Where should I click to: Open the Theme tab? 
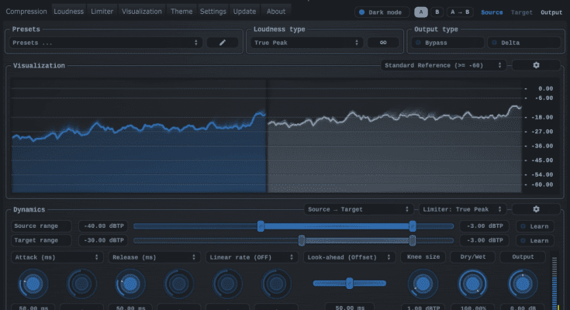(181, 12)
